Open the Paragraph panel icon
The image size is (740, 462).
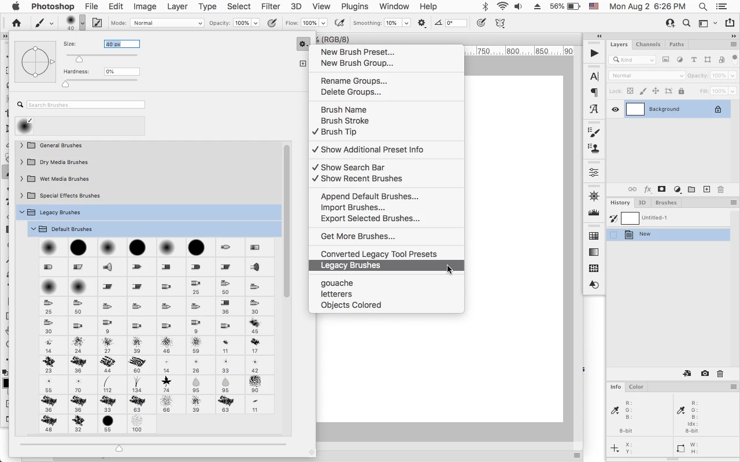(594, 92)
